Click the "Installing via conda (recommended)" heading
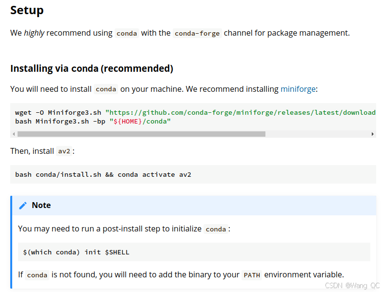 point(92,68)
